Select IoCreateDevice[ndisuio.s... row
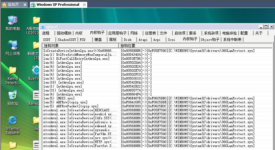The image size is (275, 150). [157, 122]
